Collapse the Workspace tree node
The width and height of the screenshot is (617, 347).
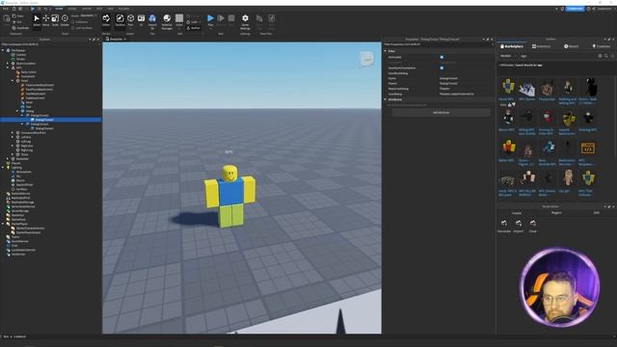click(x=3, y=50)
